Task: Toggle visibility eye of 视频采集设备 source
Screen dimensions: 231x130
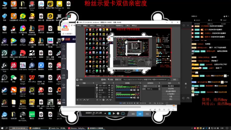Action: pyautogui.click(x=109, y=88)
